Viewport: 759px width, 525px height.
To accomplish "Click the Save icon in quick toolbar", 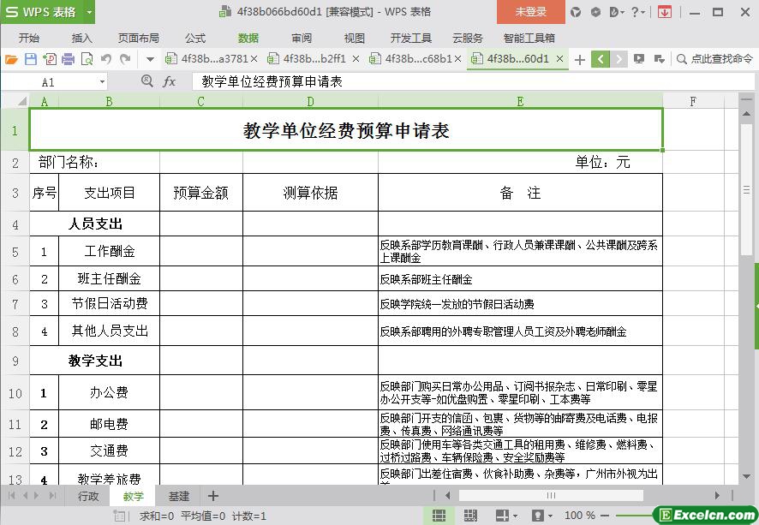I will (x=31, y=59).
